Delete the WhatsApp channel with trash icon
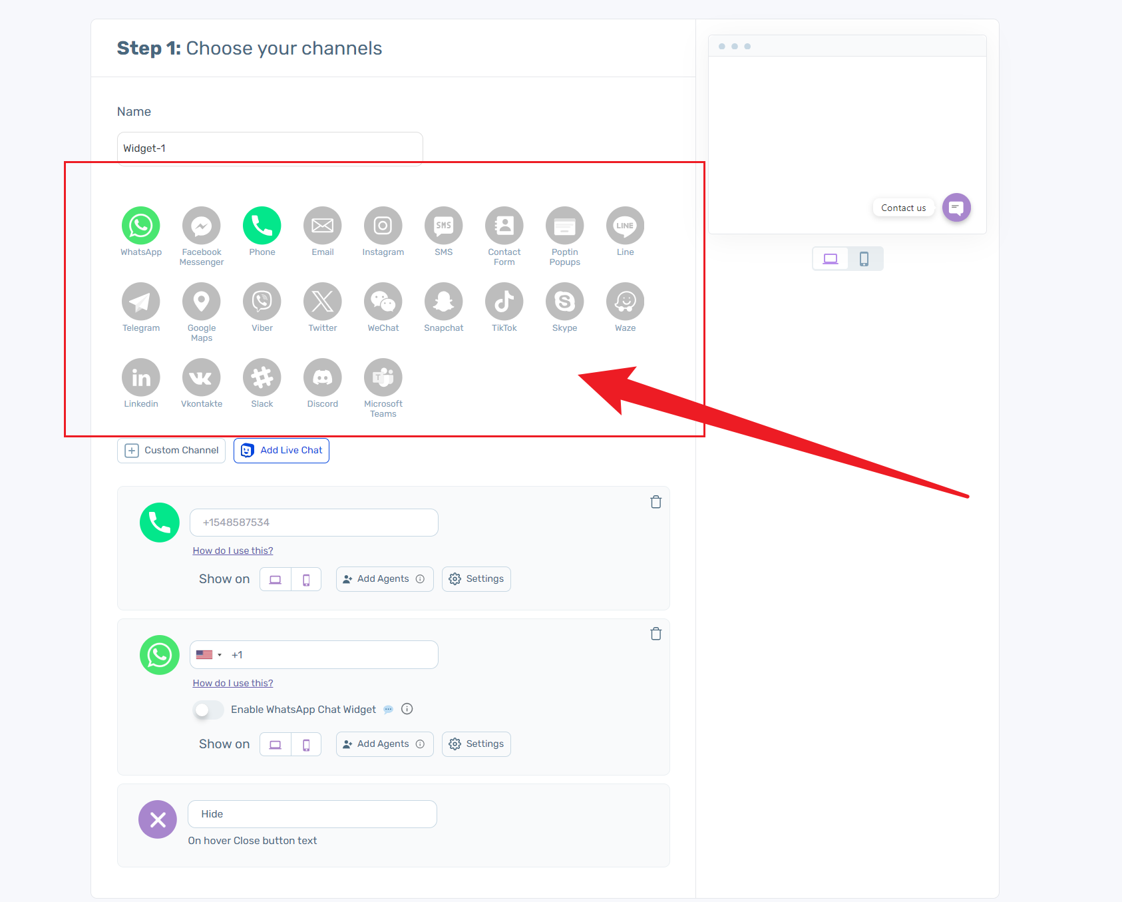The image size is (1122, 902). [655, 634]
